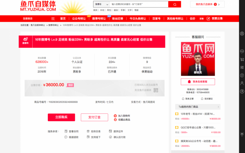Click the 鱼爪自媒体 site logo
This screenshot has width=245, height=153.
point(38,6)
